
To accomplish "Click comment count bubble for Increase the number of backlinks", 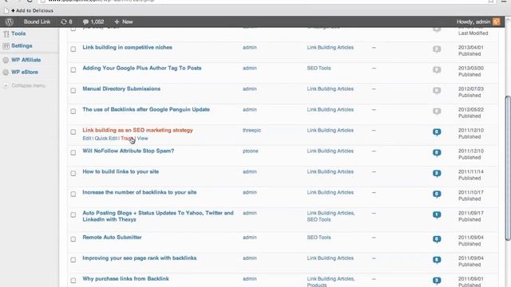I will coord(437,195).
